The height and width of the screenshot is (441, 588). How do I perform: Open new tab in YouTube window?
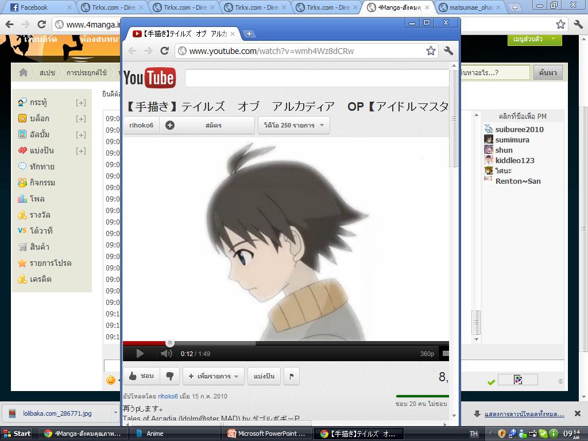click(249, 34)
